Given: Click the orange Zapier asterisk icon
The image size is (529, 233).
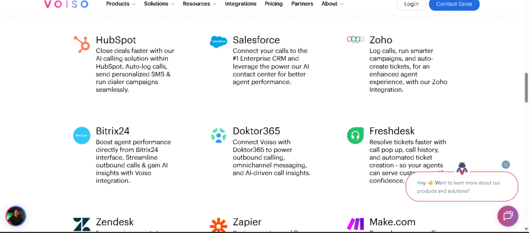Looking at the screenshot, I should pyautogui.click(x=219, y=225).
